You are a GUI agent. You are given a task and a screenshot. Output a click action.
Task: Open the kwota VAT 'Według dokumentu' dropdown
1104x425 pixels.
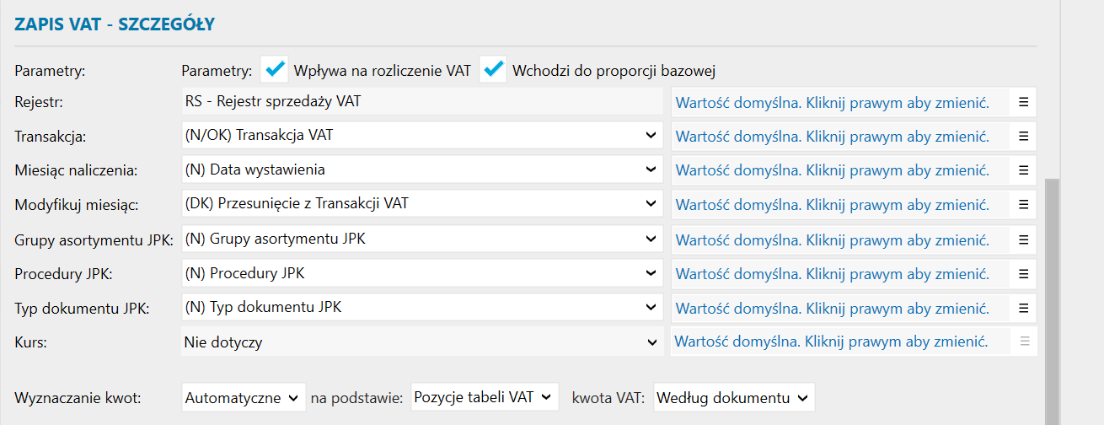click(734, 397)
